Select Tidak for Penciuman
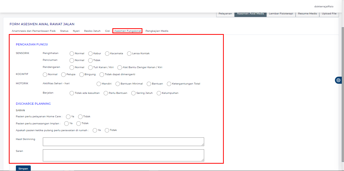 [90, 61]
